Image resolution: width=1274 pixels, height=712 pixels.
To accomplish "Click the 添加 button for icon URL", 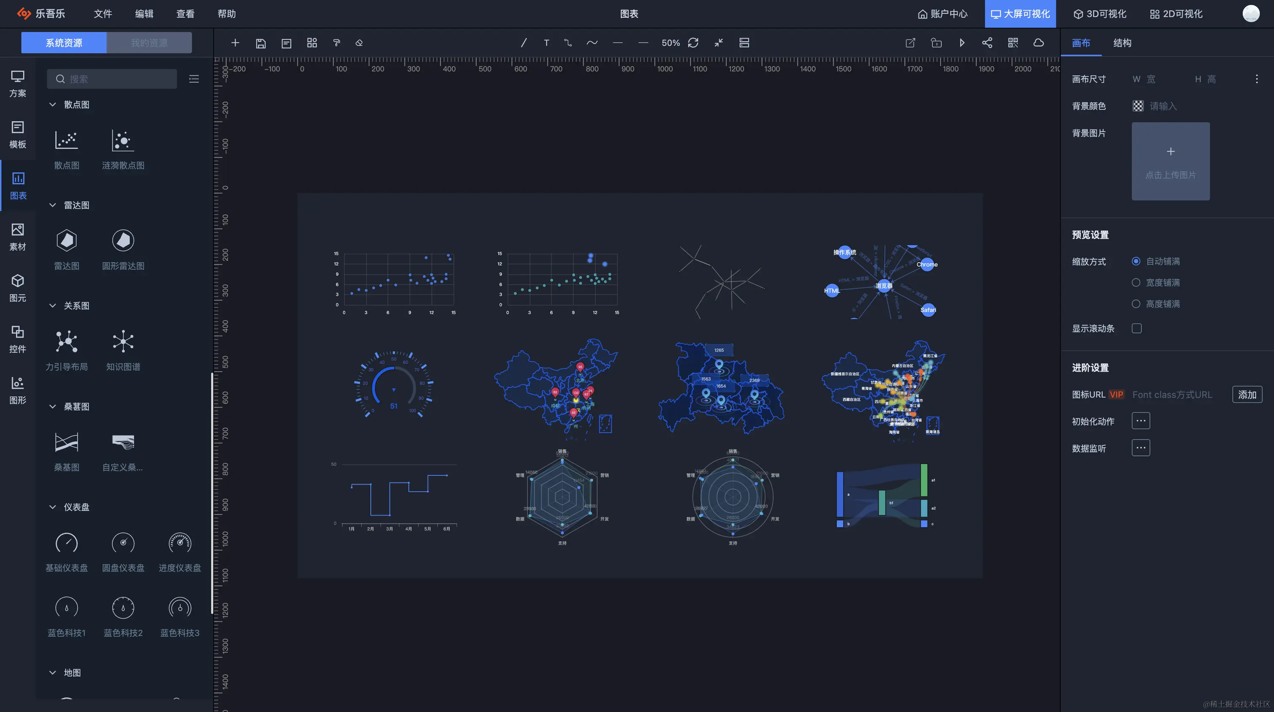I will coord(1247,395).
